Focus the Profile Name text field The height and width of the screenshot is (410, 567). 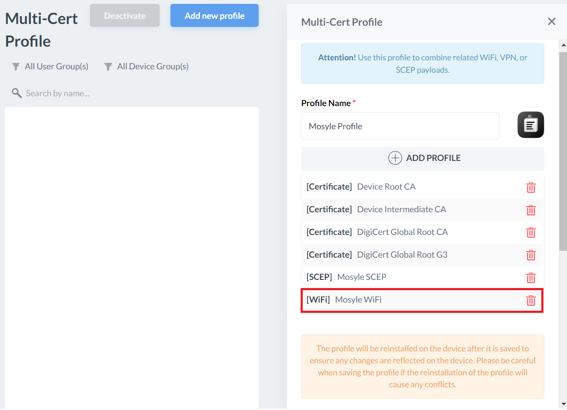coord(400,126)
